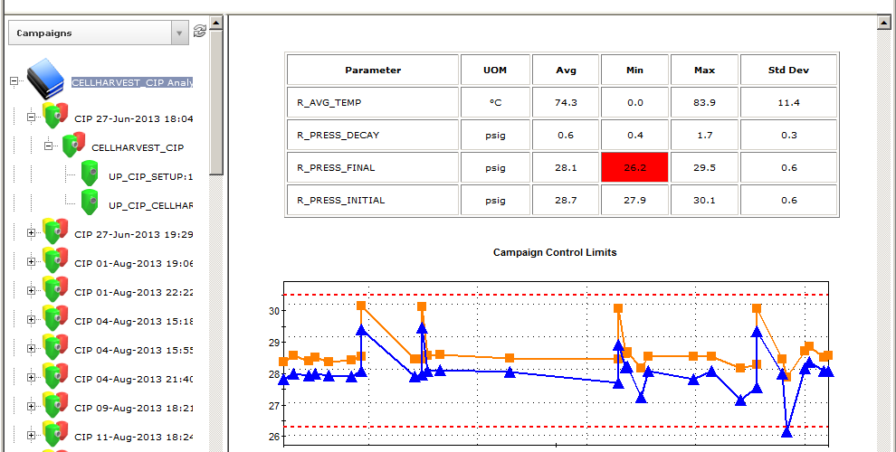
Task: Click shield icon of CIP 01-Aug-2013 19:06
Action: [55, 261]
